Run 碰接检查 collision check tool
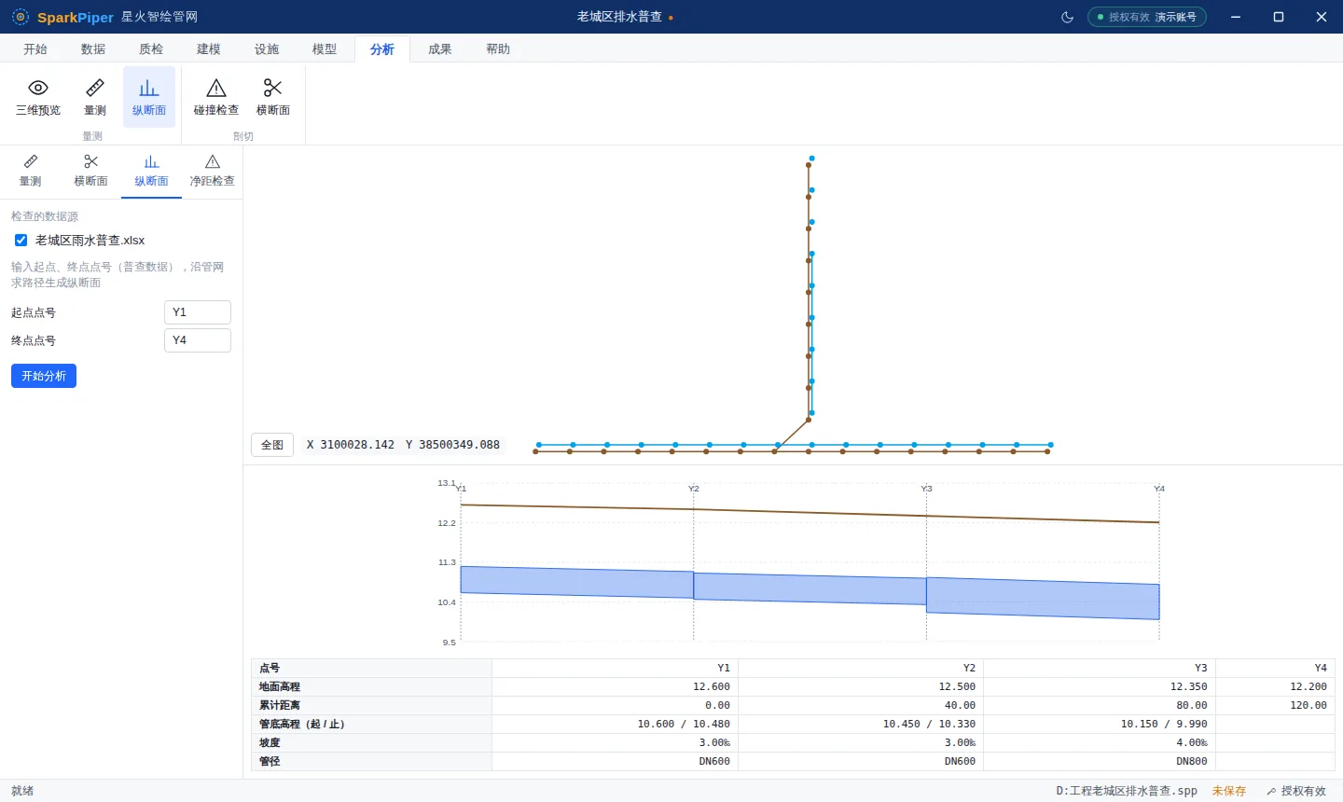This screenshot has width=1343, height=802. tap(216, 97)
